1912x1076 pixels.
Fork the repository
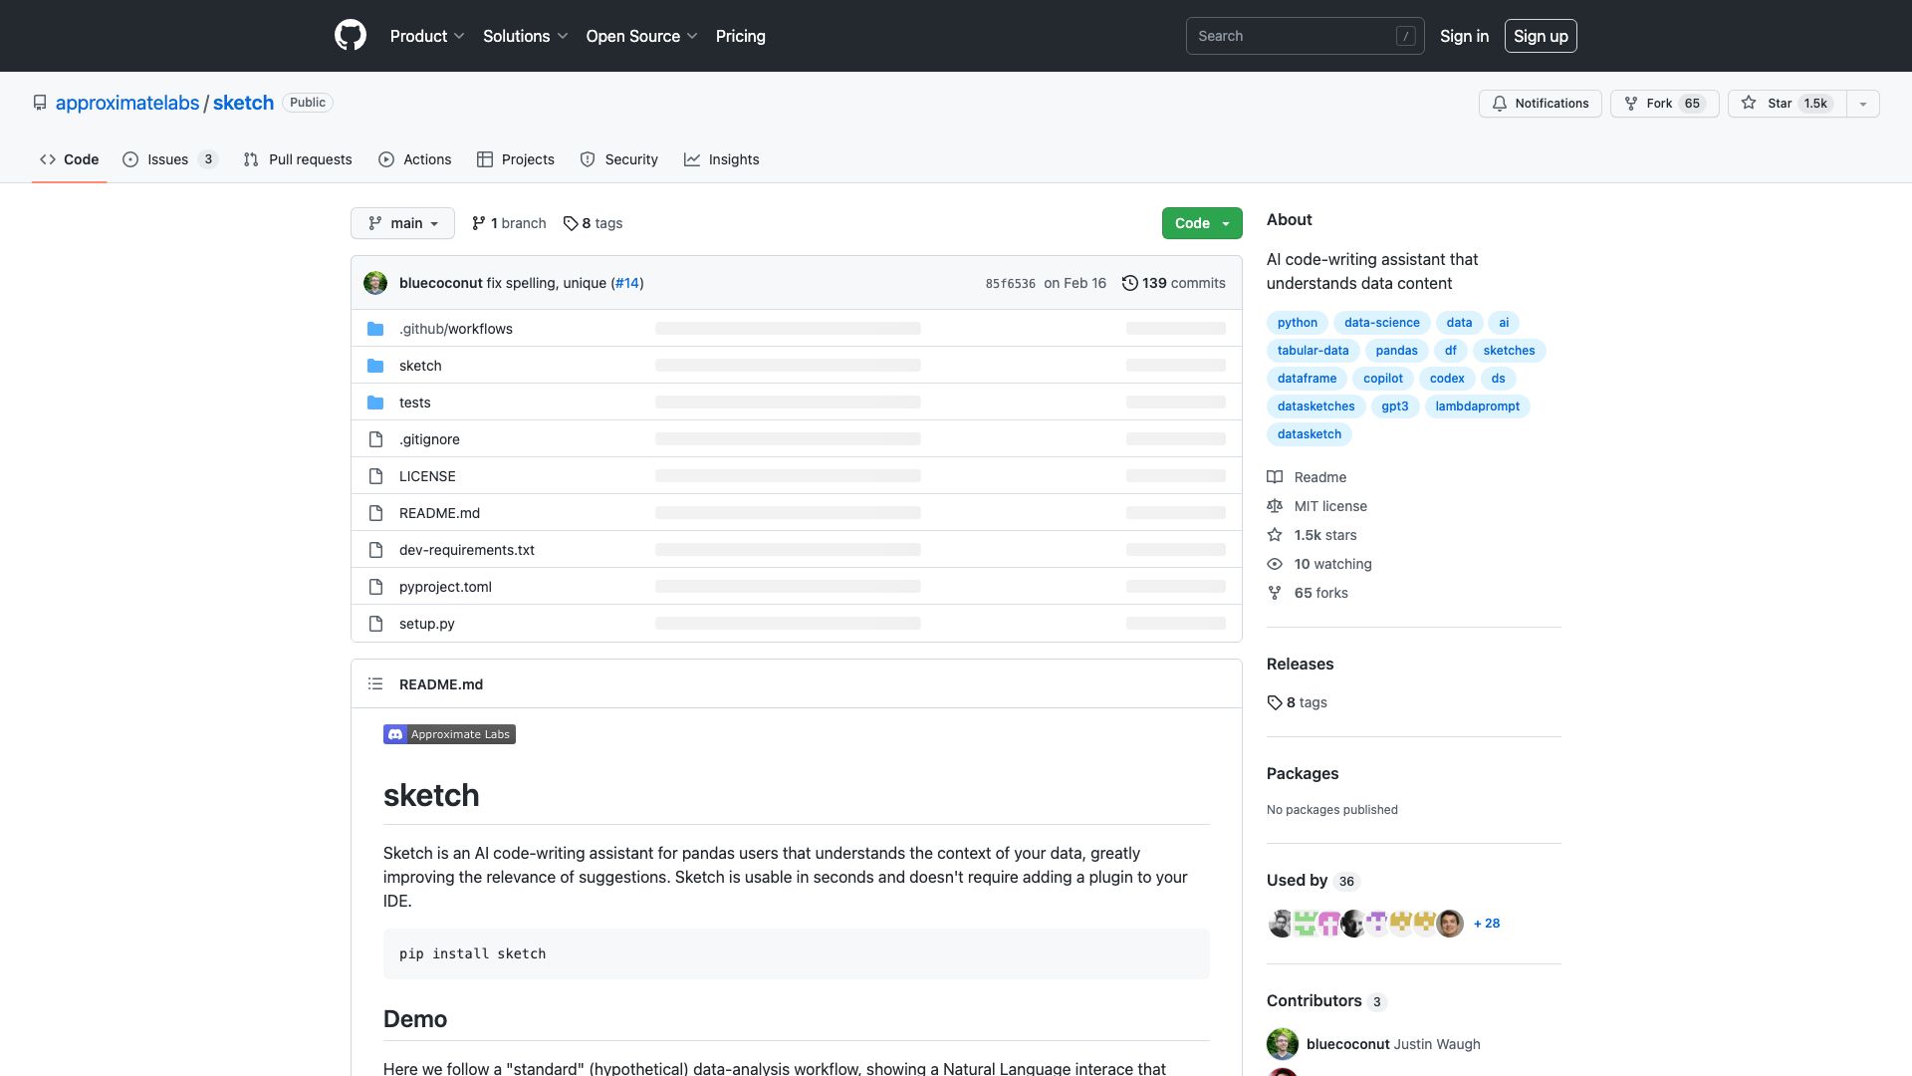pos(1665,104)
